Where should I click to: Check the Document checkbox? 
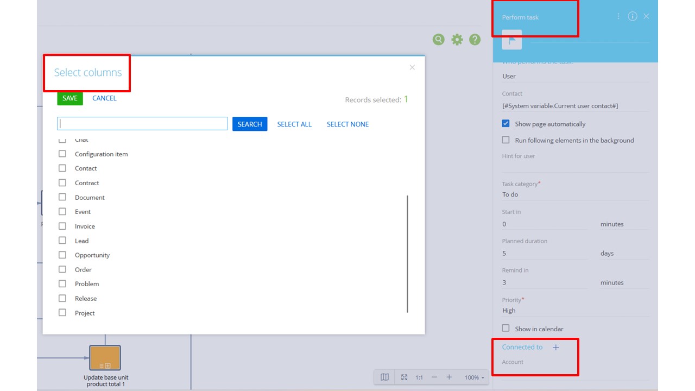[x=62, y=197]
